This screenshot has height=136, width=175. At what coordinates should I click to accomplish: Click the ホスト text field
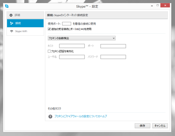(72, 46)
